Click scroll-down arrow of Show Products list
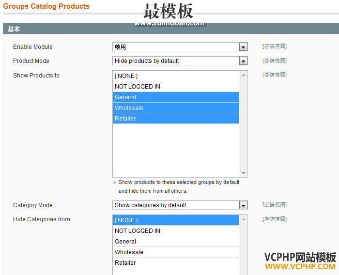 [244, 173]
